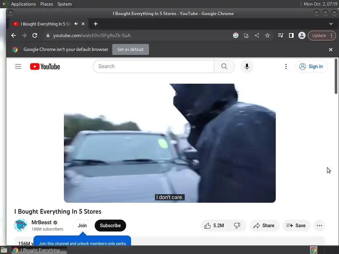The width and height of the screenshot is (339, 254).
Task: Click the address bar URL
Action: (x=92, y=35)
